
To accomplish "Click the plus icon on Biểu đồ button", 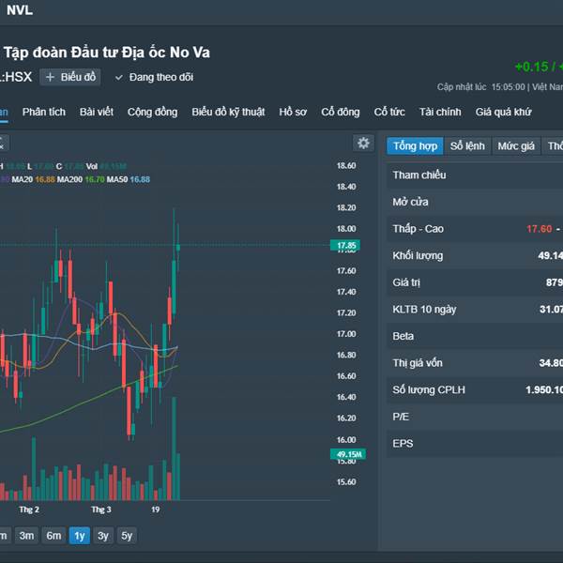I will click(51, 77).
